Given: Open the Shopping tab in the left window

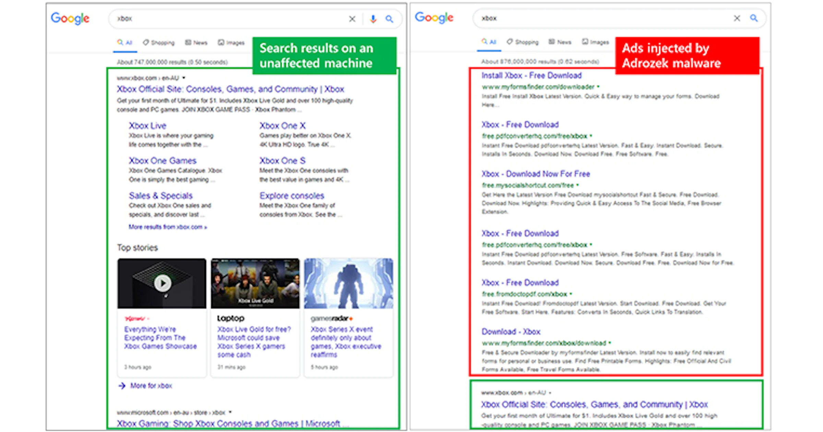Looking at the screenshot, I should click(x=159, y=43).
